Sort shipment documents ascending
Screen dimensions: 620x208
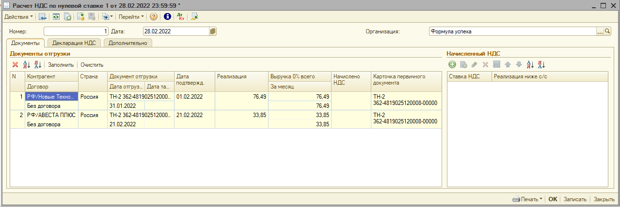pyautogui.click(x=27, y=65)
